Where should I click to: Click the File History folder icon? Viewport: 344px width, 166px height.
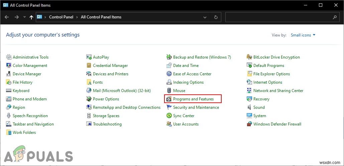pyautogui.click(x=9, y=82)
